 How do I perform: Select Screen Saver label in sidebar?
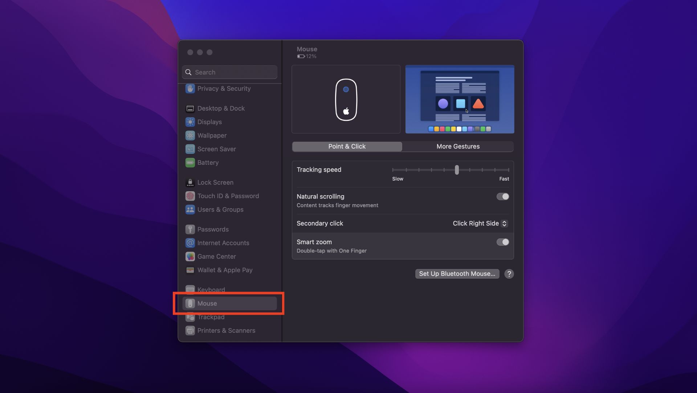[x=217, y=149]
